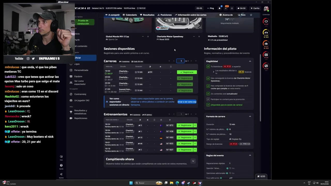Open Un jugador (IA) in sidebar
Screen dimensions: 331x186
pyautogui.click(x=81, y=100)
